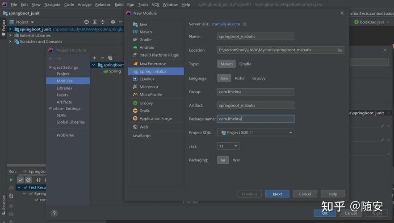Viewport: 394px width, 223px height.
Task: Browse for Location with the folder icon
Action: point(340,50)
